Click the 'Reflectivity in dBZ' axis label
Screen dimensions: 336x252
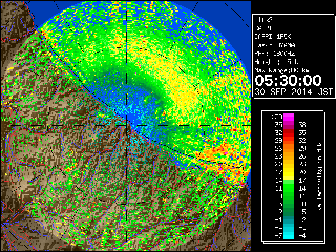pyautogui.click(x=319, y=176)
